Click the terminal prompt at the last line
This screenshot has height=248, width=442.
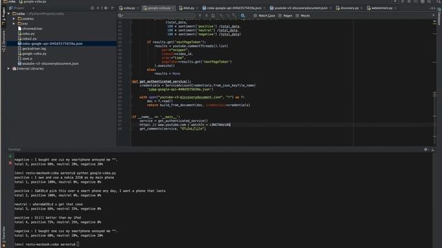pos(47,245)
